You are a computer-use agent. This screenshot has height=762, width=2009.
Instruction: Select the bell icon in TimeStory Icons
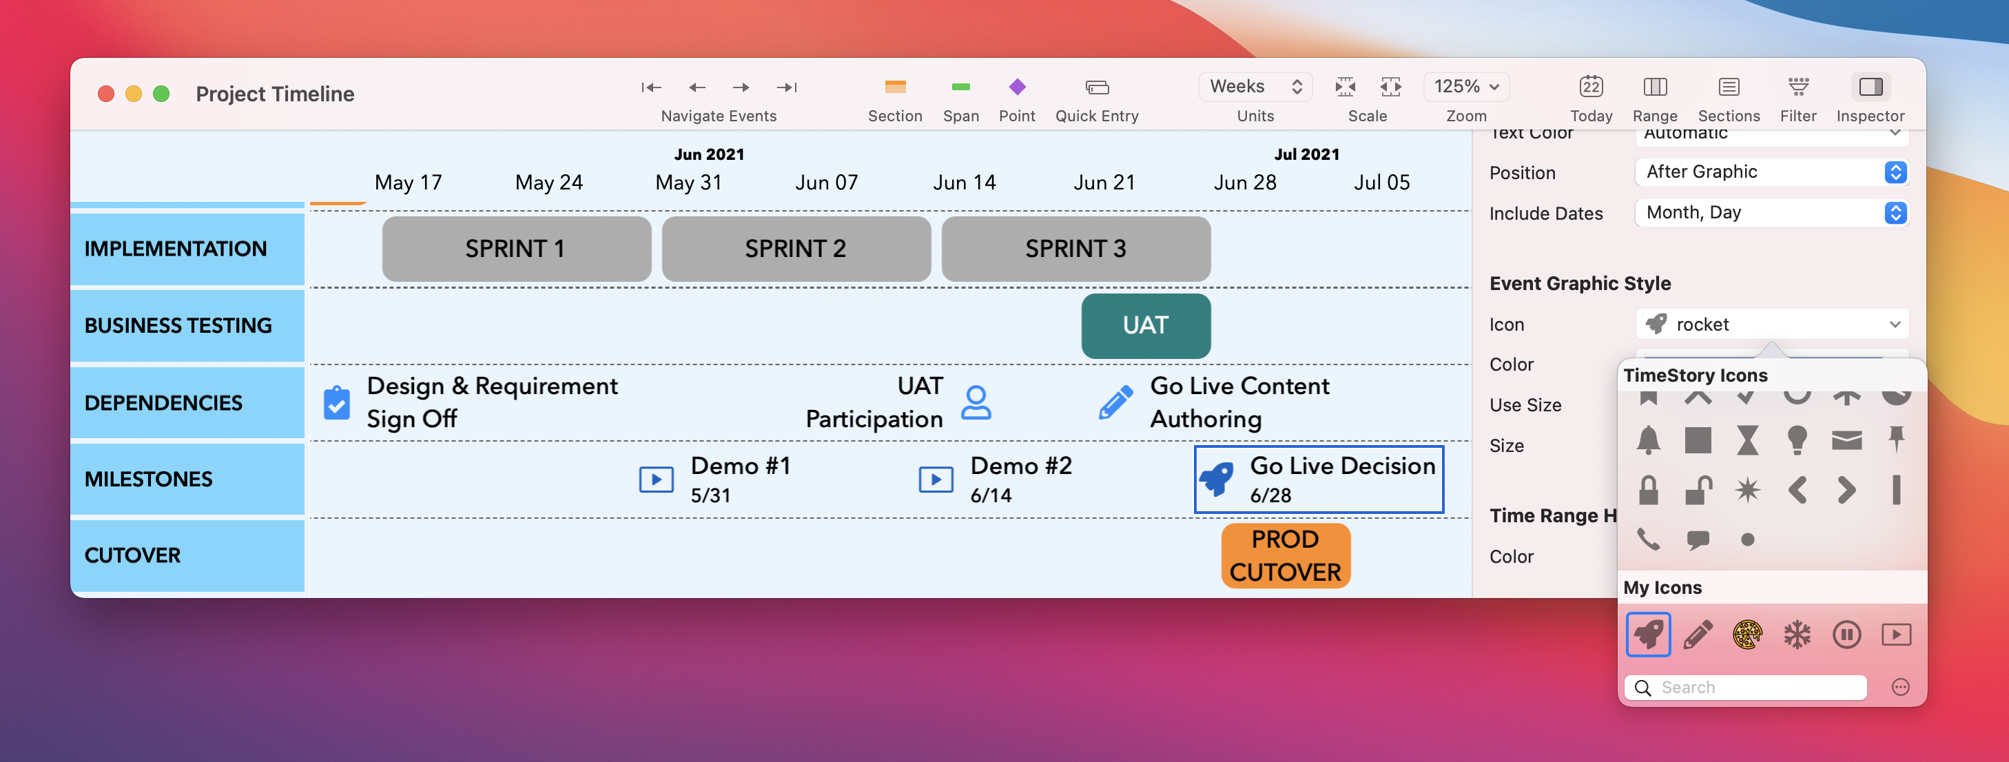tap(1649, 441)
